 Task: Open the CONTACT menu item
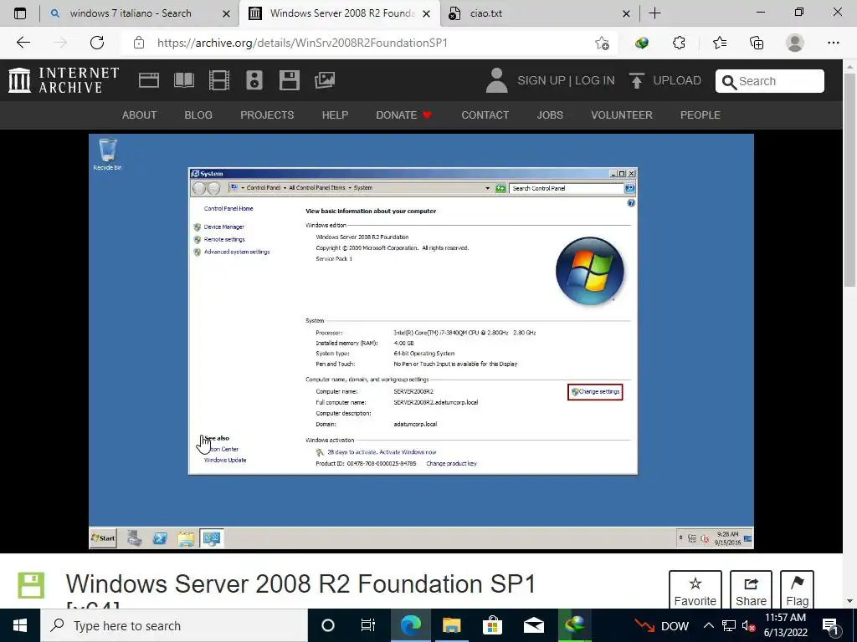point(485,115)
